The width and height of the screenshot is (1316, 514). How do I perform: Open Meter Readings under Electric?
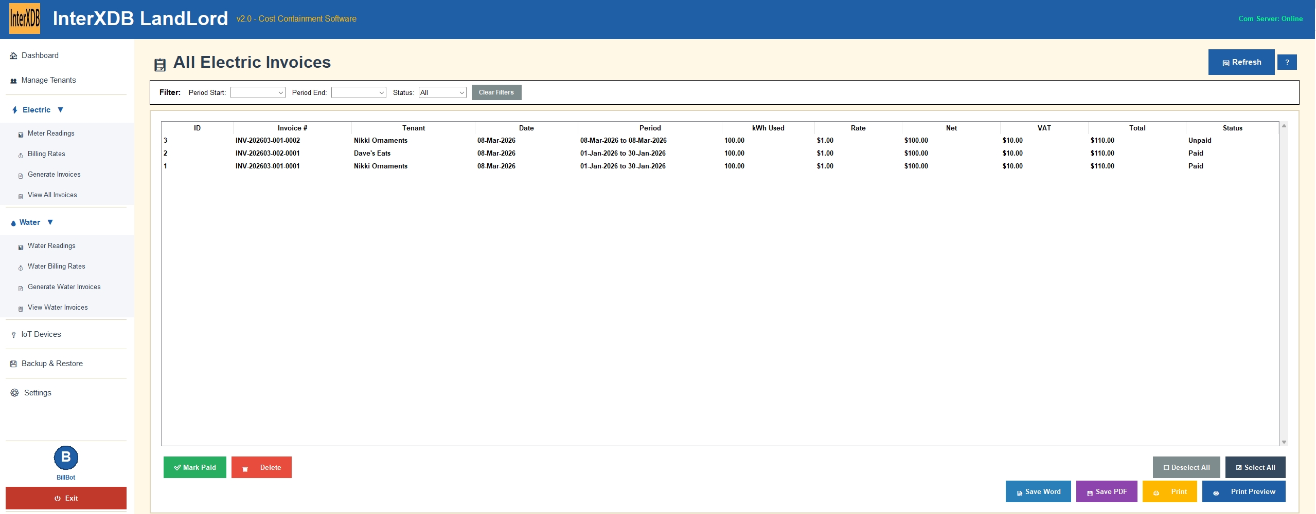[51, 133]
